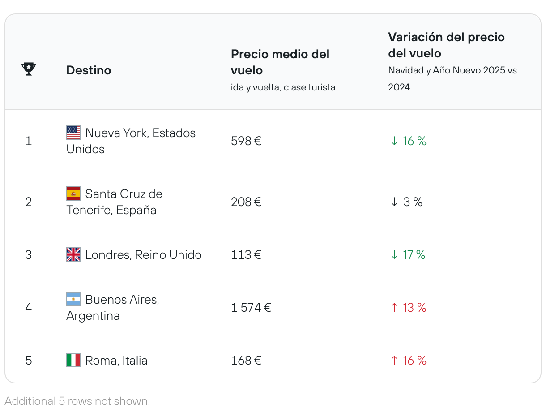Click the trophy icon in header
This screenshot has width=546, height=413.
click(29, 69)
